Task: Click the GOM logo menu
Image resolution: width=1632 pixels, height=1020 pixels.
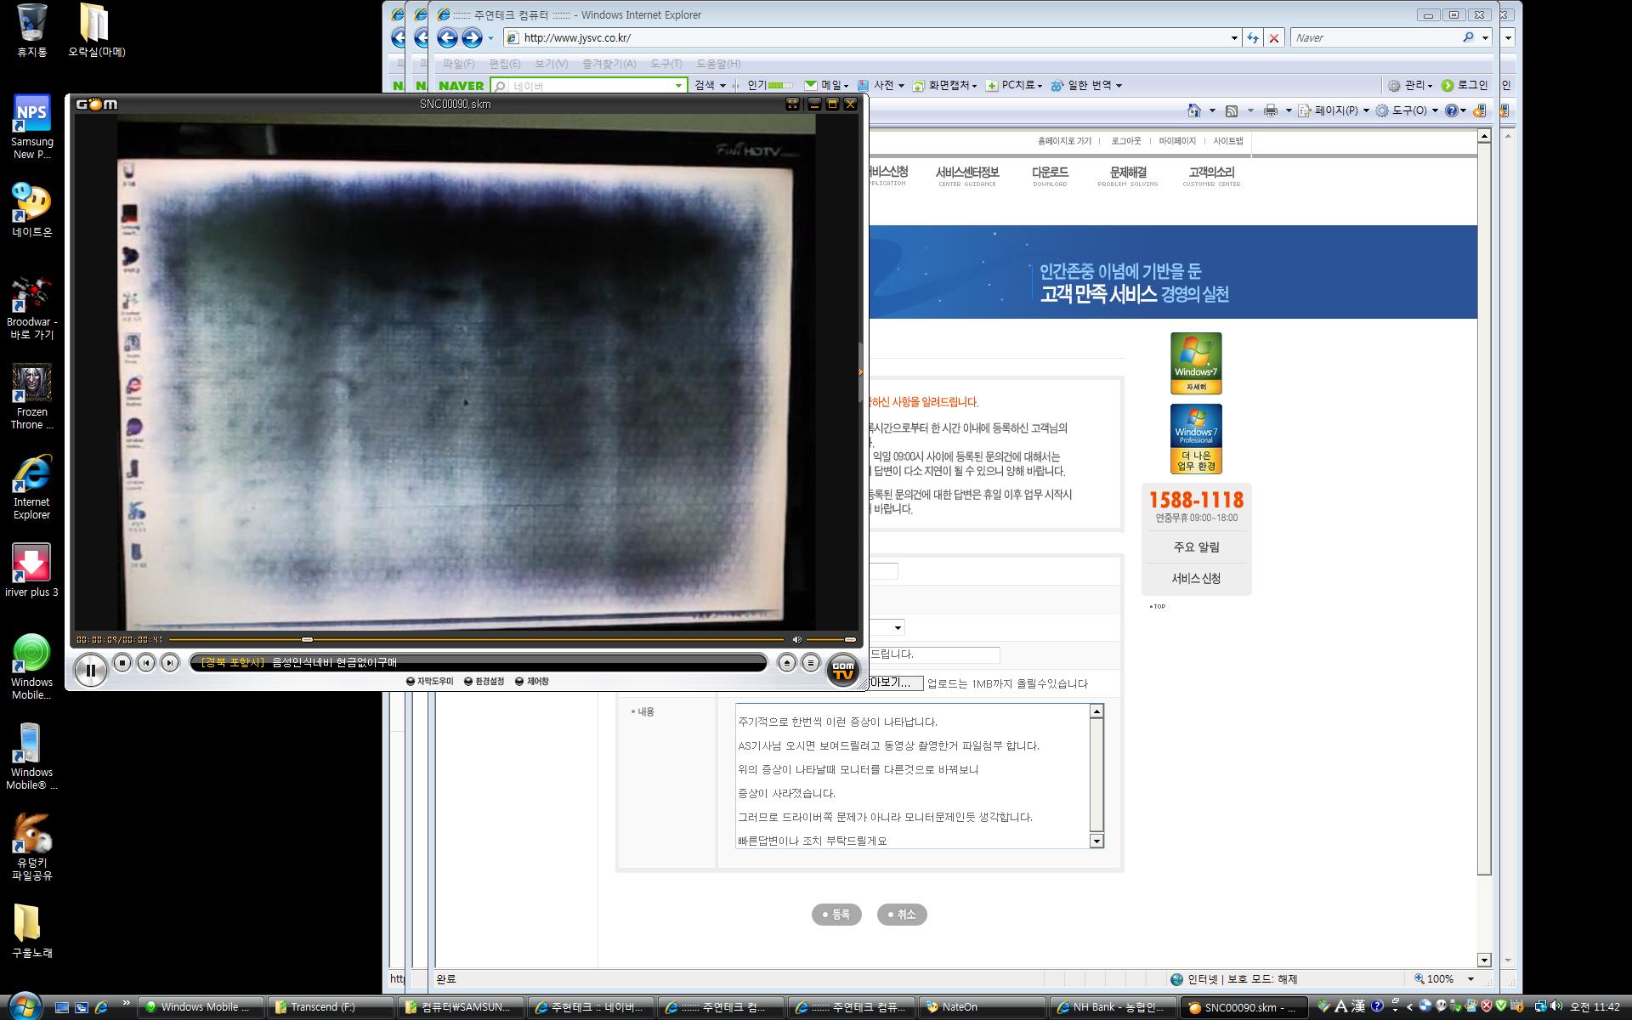Action: tap(97, 105)
